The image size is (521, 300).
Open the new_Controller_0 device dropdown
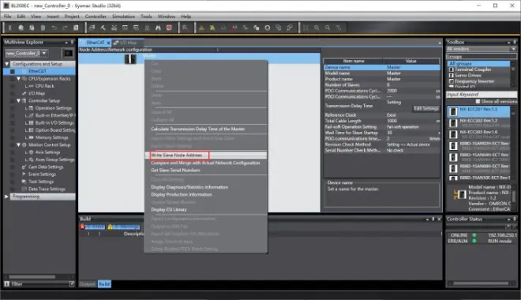tap(44, 53)
